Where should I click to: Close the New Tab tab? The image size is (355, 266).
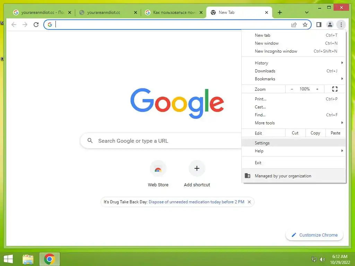(x=267, y=12)
